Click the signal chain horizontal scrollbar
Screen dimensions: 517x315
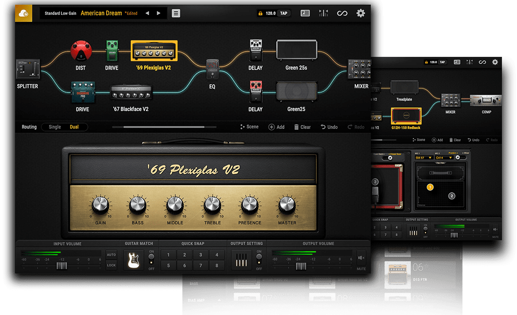[x=164, y=127]
